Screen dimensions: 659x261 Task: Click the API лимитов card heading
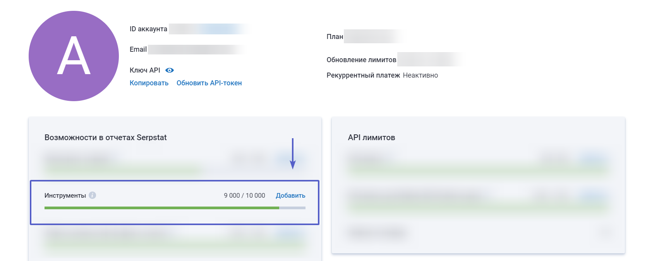click(371, 137)
